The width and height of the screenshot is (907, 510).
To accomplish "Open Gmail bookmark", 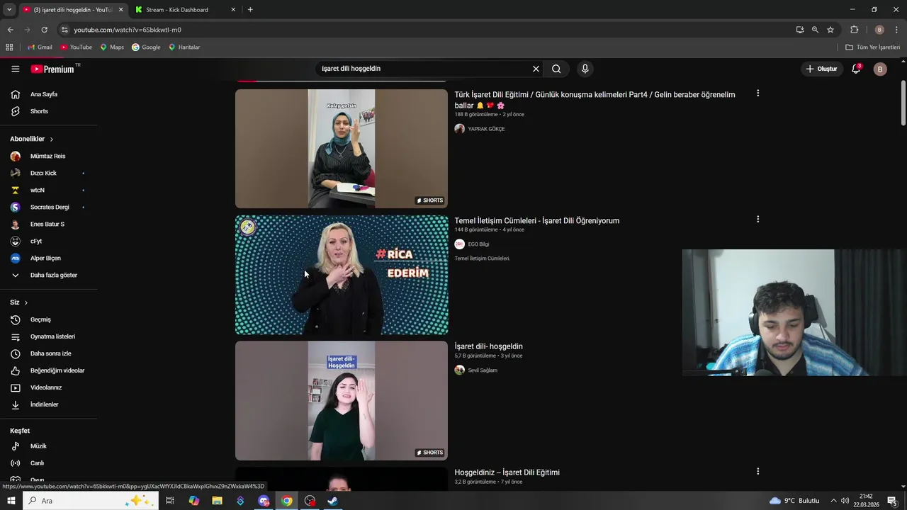I will (40, 47).
